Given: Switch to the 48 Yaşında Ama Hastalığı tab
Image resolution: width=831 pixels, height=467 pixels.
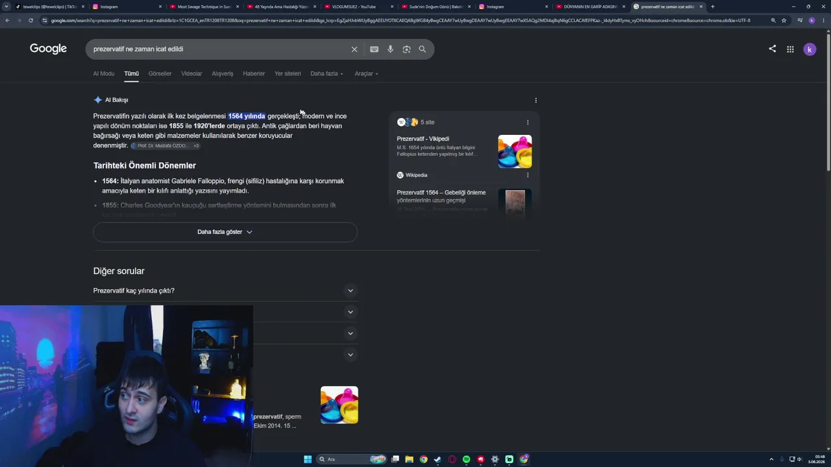Looking at the screenshot, I should pos(280,6).
